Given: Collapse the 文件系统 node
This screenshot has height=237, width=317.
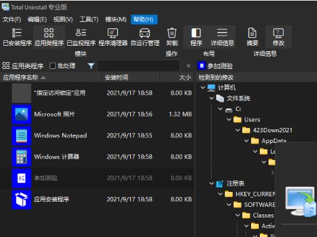Looking at the screenshot, I should (x=212, y=98).
